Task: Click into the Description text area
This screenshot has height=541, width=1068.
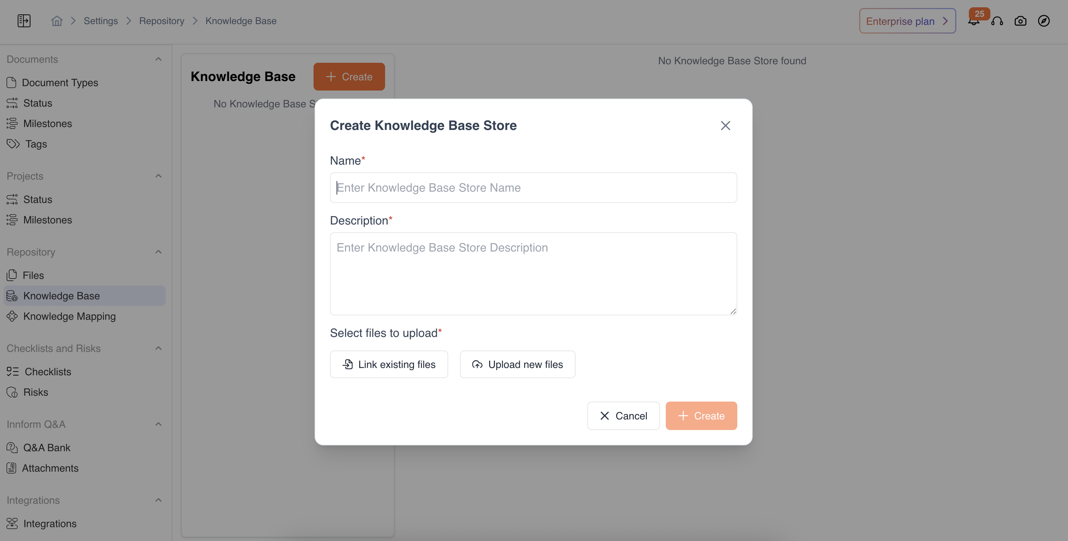Action: click(533, 274)
